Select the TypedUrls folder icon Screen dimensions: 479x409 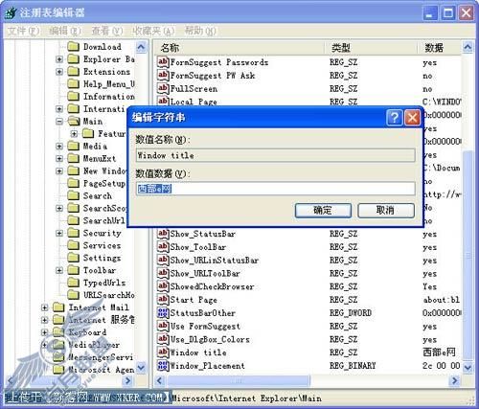74,283
